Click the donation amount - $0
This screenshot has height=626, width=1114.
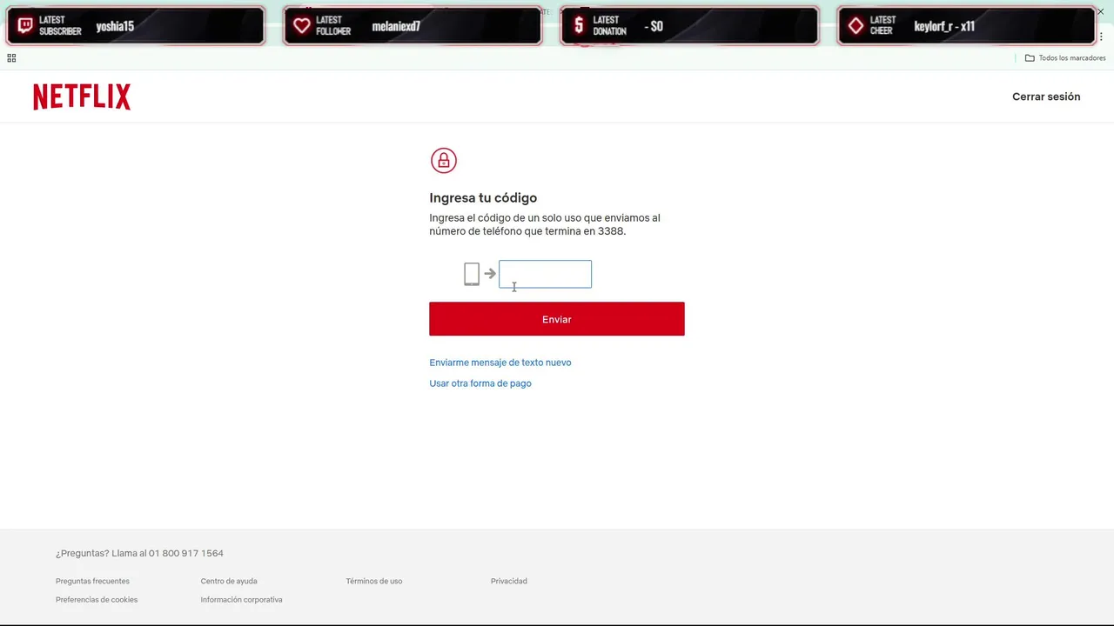pyautogui.click(x=654, y=26)
